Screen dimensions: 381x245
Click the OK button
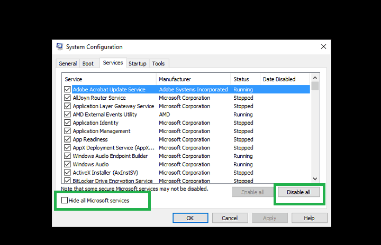pyautogui.click(x=190, y=218)
